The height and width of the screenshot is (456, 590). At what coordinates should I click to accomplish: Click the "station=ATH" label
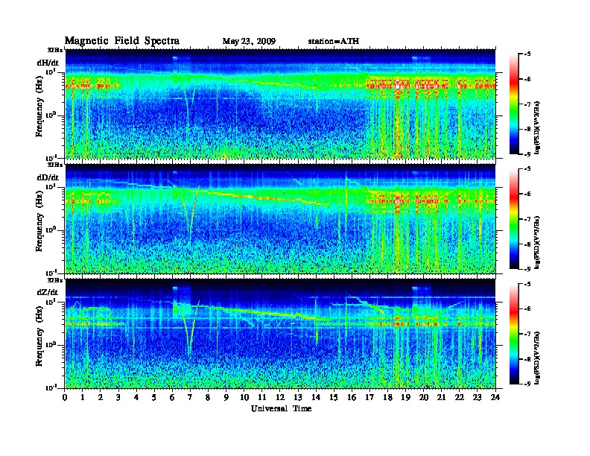(x=334, y=42)
